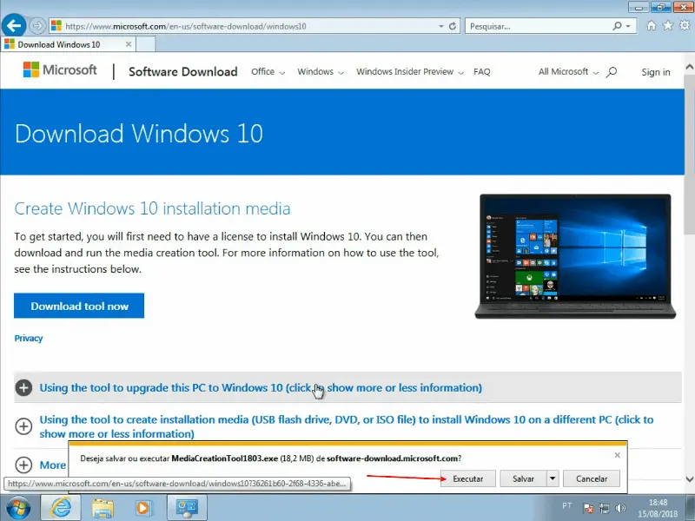Viewport: 695px width, 521px height.
Task: Open the file explorer folder taskbar icon
Action: point(103,508)
